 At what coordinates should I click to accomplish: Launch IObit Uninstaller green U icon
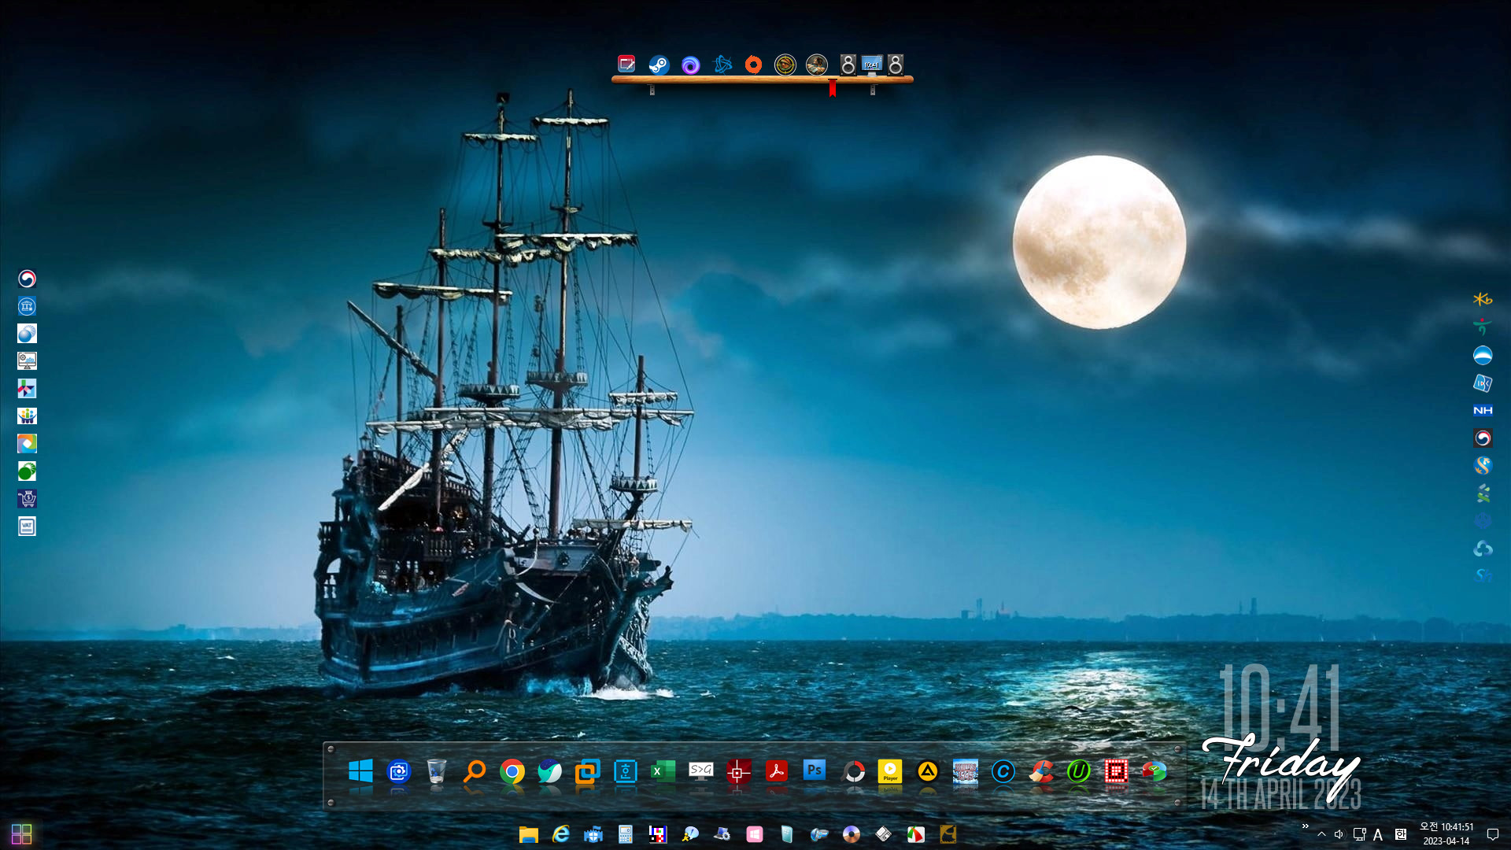(x=1079, y=771)
